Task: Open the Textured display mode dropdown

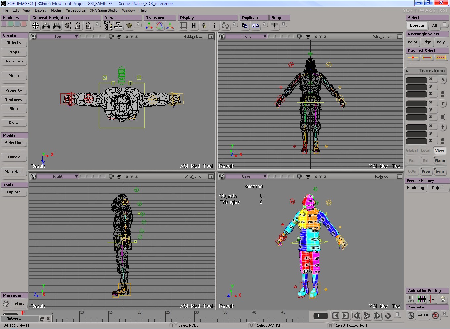Action: coord(381,177)
